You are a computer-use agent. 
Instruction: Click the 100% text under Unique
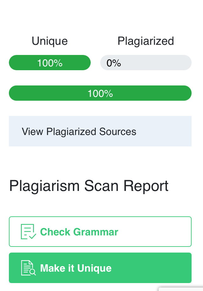pos(50,63)
